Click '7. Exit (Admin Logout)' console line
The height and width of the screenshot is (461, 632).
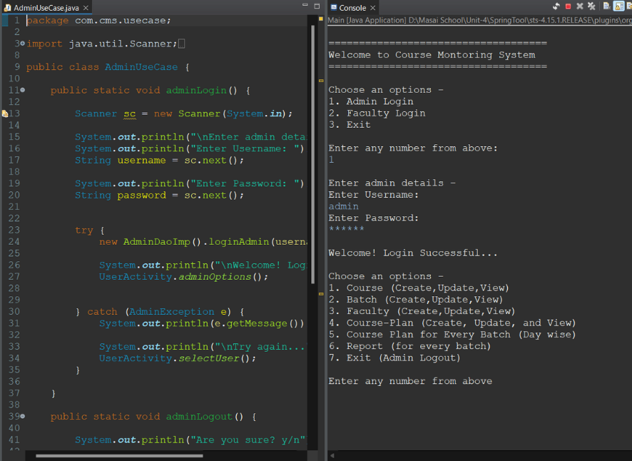pos(394,358)
